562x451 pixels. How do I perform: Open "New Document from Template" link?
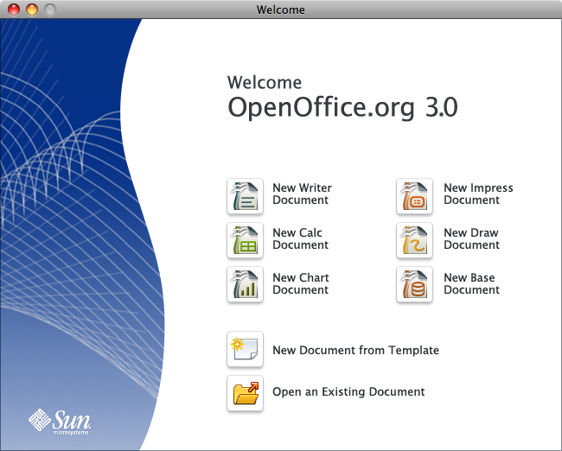(x=355, y=351)
